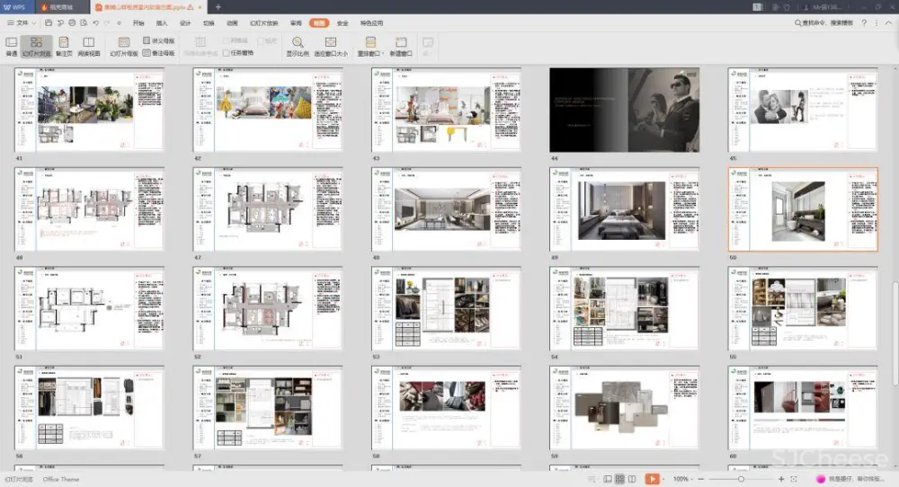Click the zoom slider in status bar
Screen dimensions: 899x487
tap(741, 479)
